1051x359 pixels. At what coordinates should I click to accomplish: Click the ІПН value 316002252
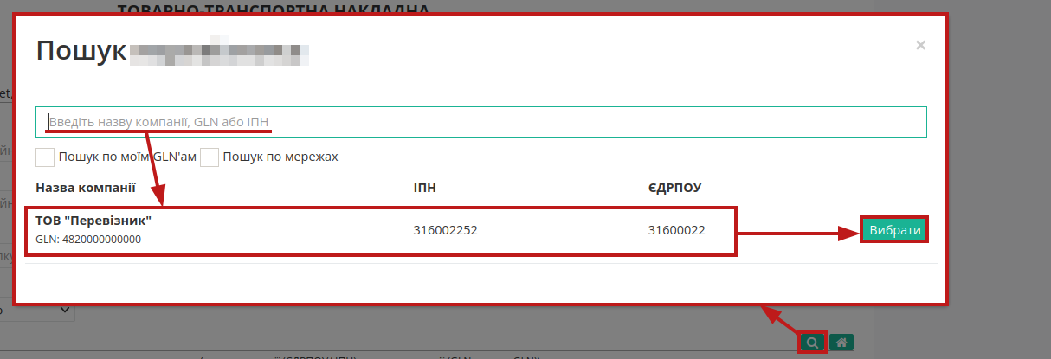coord(446,230)
